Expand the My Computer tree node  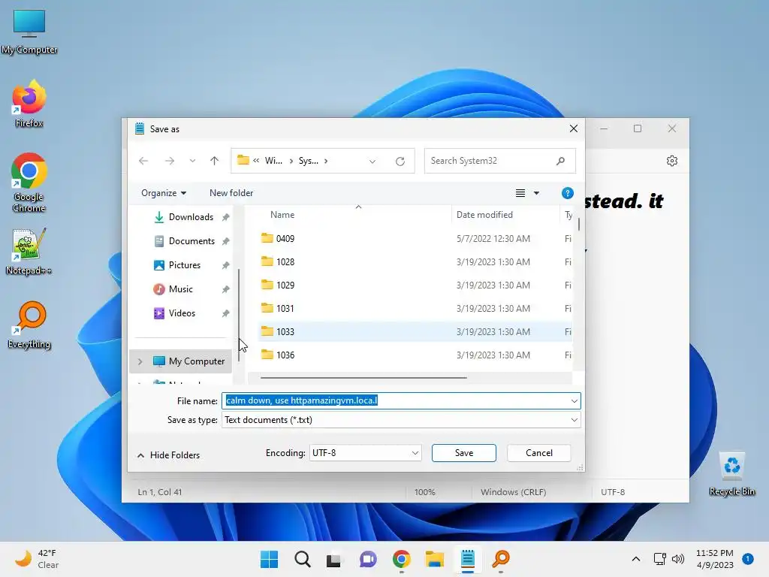pos(140,361)
